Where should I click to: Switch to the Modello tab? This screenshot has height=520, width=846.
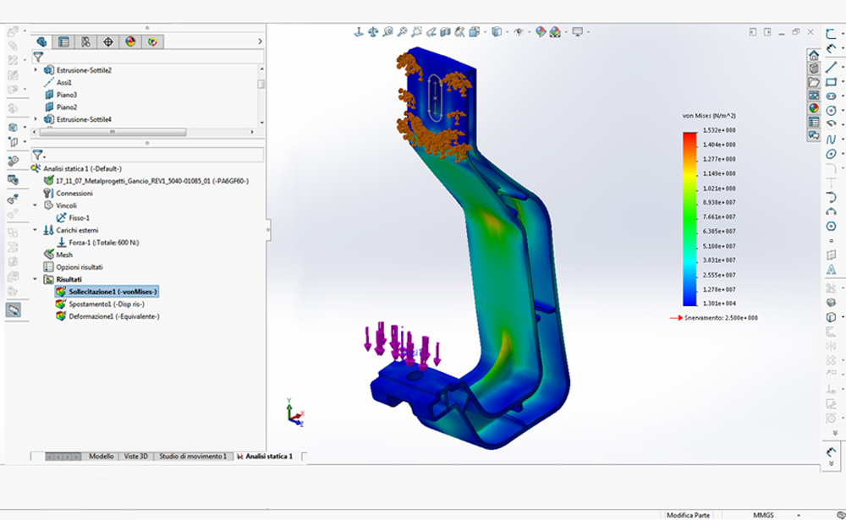click(101, 457)
